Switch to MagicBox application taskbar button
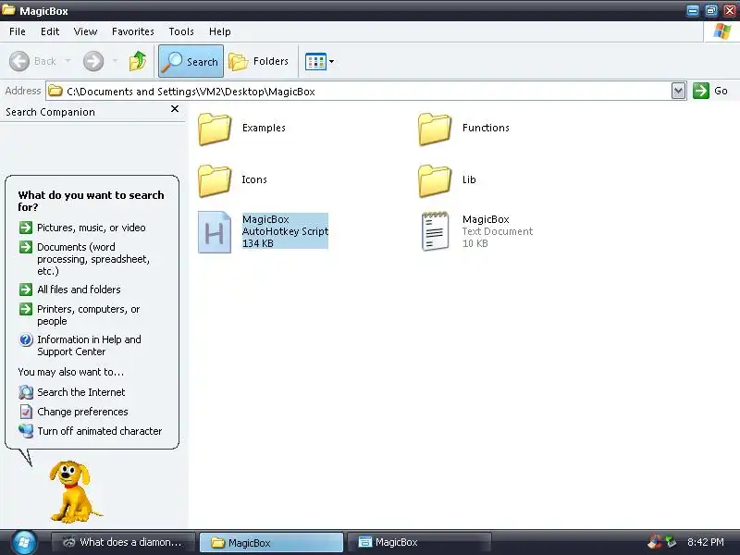 point(420,542)
